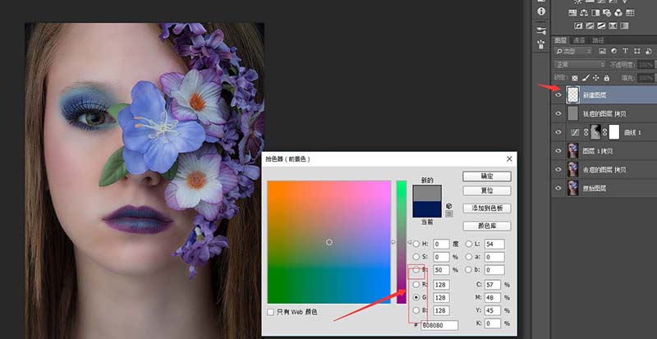Hide the 原始图层 layer using its eye icon
Viewport: 657px width, 339px height.
coord(558,188)
